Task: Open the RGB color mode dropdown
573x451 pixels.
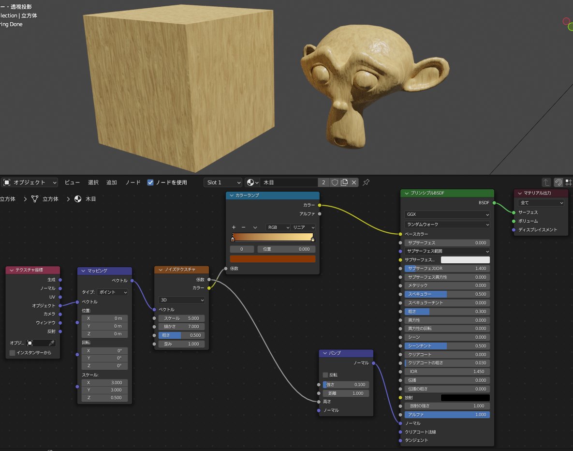Action: click(278, 227)
